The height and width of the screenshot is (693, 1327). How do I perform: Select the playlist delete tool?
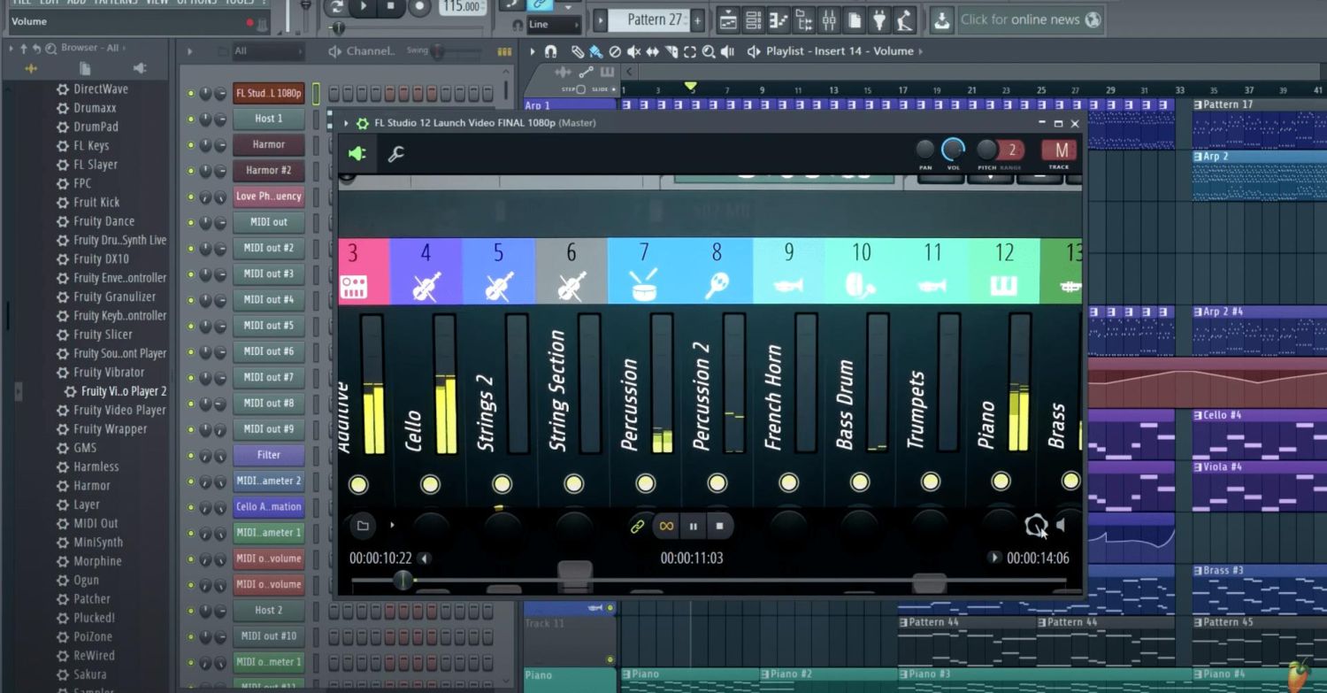616,51
